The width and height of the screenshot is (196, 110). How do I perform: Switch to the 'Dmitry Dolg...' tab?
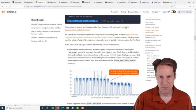tap(156, 2)
